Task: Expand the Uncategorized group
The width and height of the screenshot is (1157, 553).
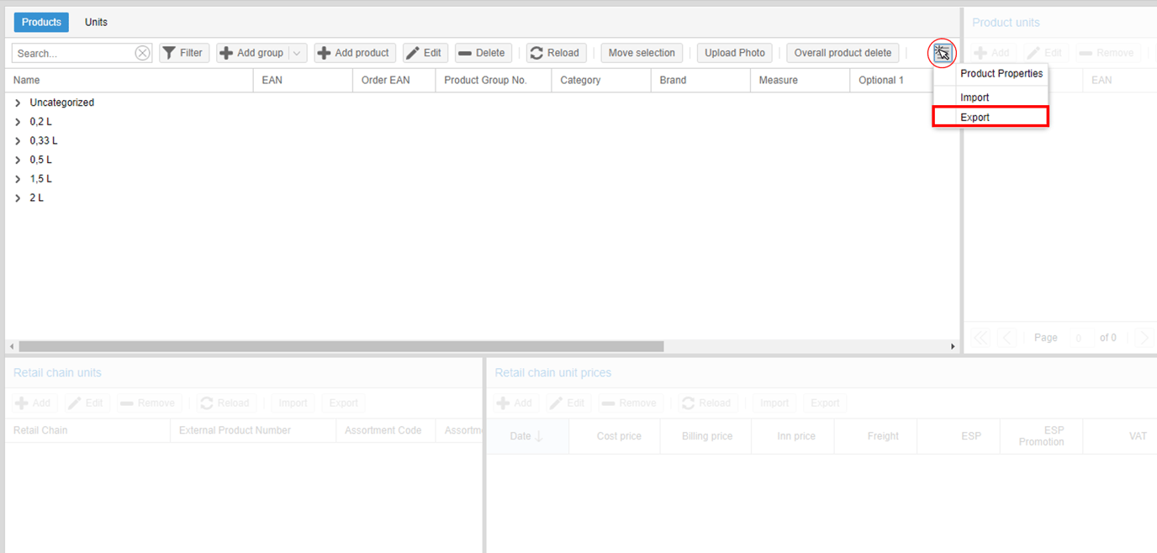Action: 18,103
